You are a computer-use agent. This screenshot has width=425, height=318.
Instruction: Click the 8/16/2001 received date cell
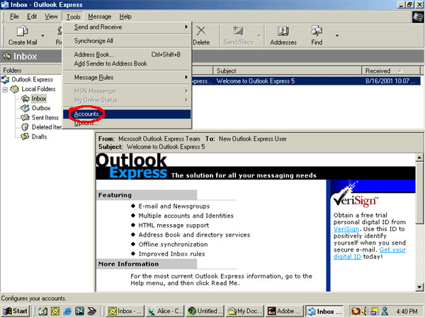point(390,81)
